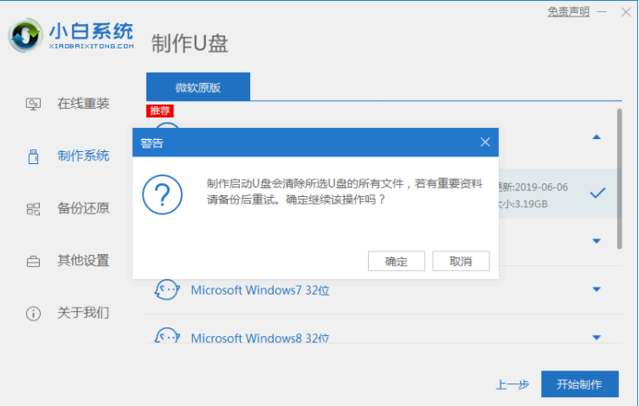Select Microsoft Windows8 32位 text
The width and height of the screenshot is (639, 406).
[260, 338]
